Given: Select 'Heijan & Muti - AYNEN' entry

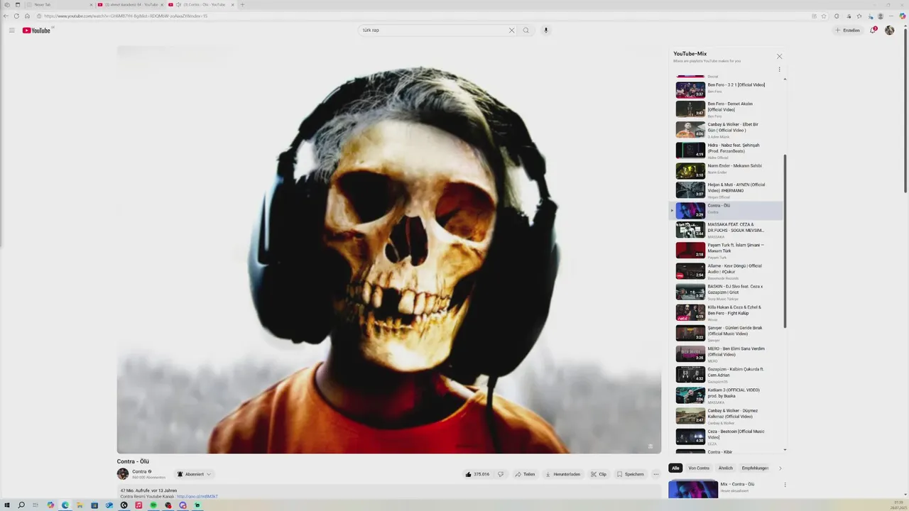Looking at the screenshot, I should click(726, 189).
